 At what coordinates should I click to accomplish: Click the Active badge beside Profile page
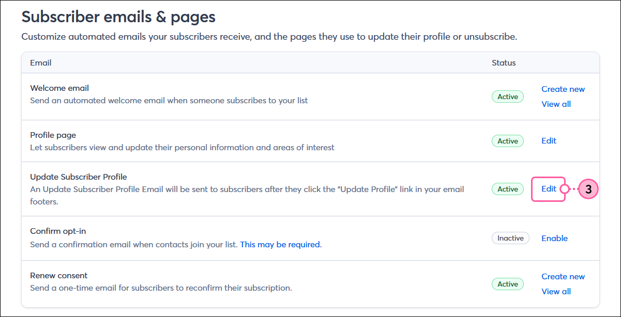(x=507, y=140)
